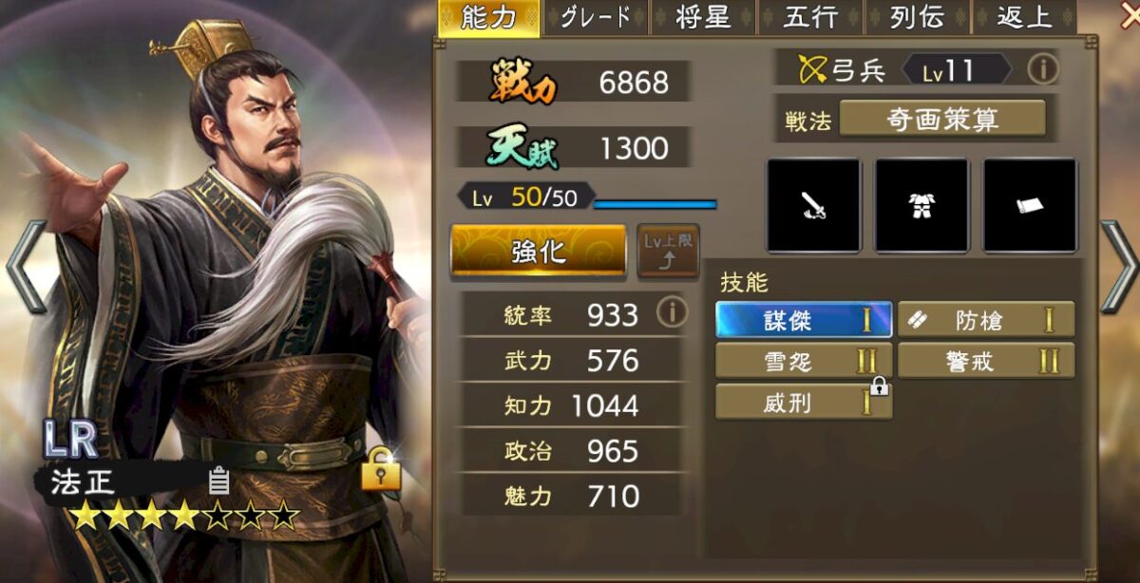Screen dimensions: 1140x583
Task: Open the armor equipment slot
Action: pos(921,205)
